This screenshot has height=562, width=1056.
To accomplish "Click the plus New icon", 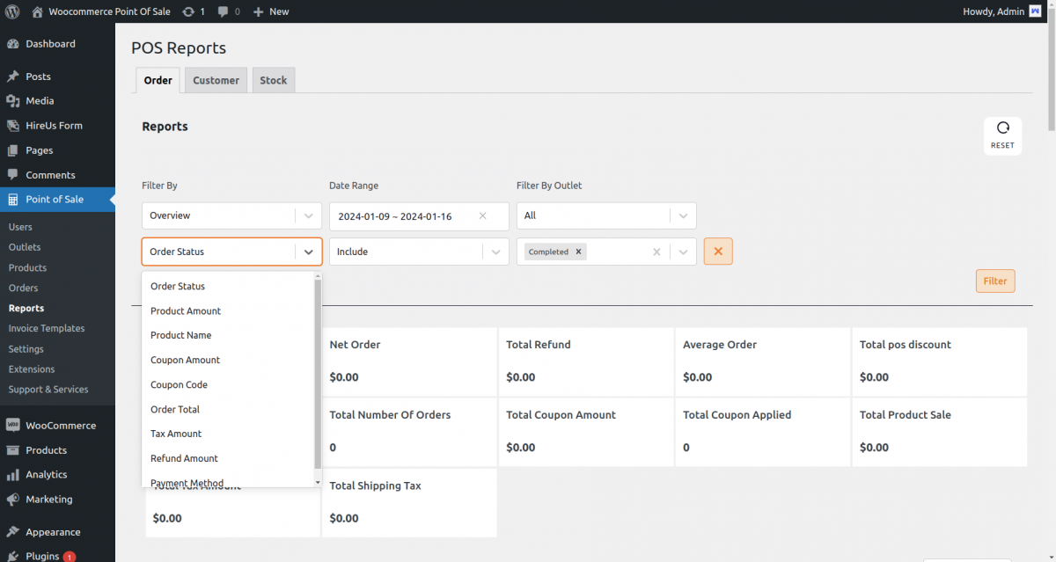I will tap(259, 11).
